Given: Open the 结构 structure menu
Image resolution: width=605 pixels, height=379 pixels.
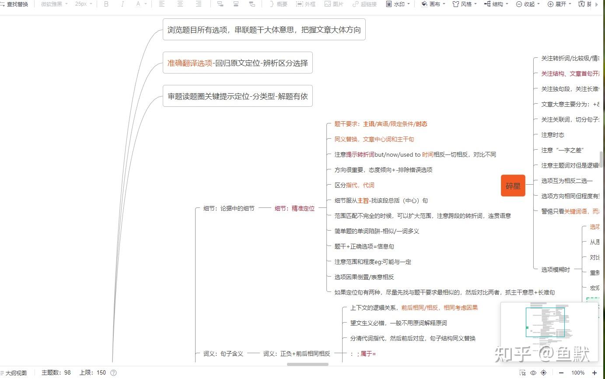Looking at the screenshot, I should [496, 4].
